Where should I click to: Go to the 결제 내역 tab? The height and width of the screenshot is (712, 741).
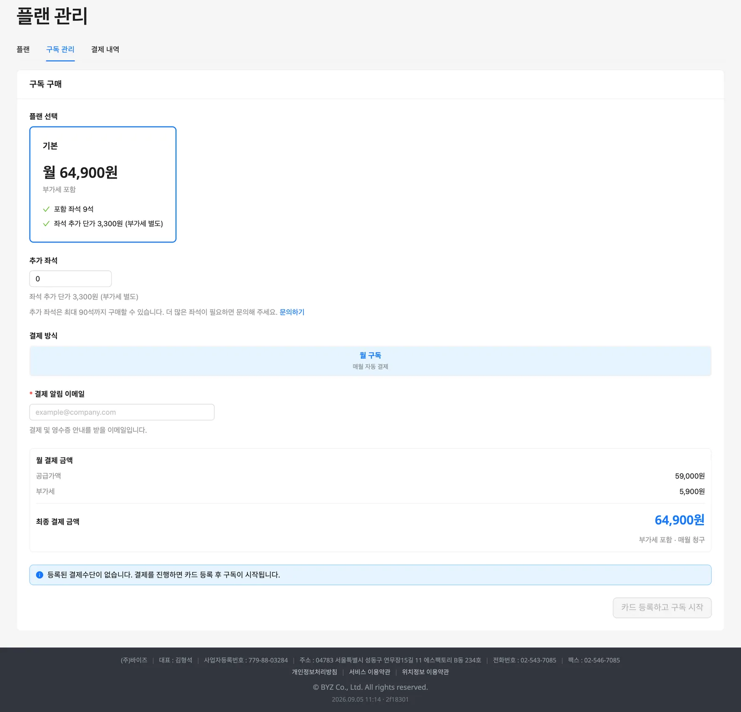coord(105,49)
